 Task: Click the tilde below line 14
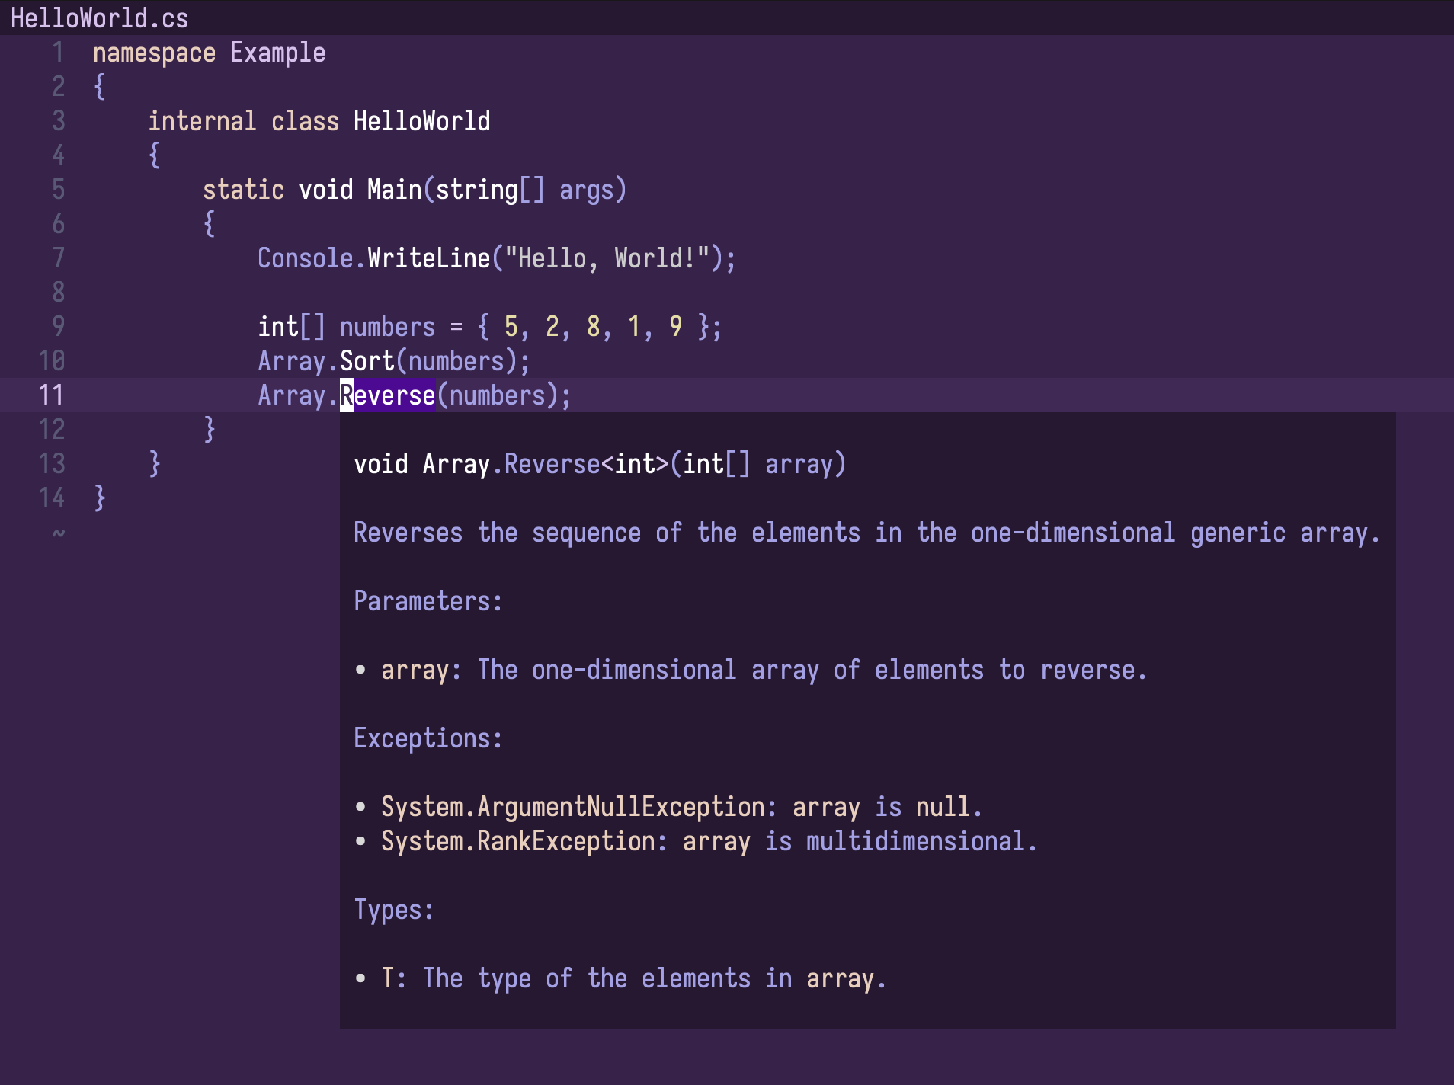coord(58,533)
